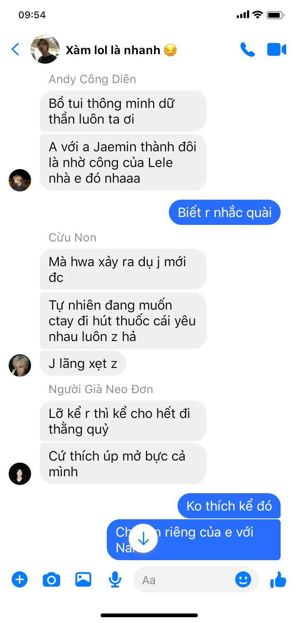The image size is (298, 623).
Task: Tap Người Già Neo Đơn's avatar
Action: (20, 474)
